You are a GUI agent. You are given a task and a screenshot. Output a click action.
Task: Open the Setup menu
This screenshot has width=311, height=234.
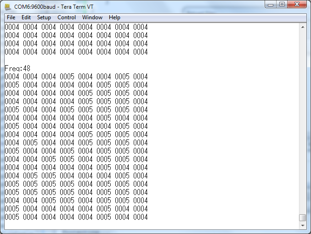[x=44, y=17]
